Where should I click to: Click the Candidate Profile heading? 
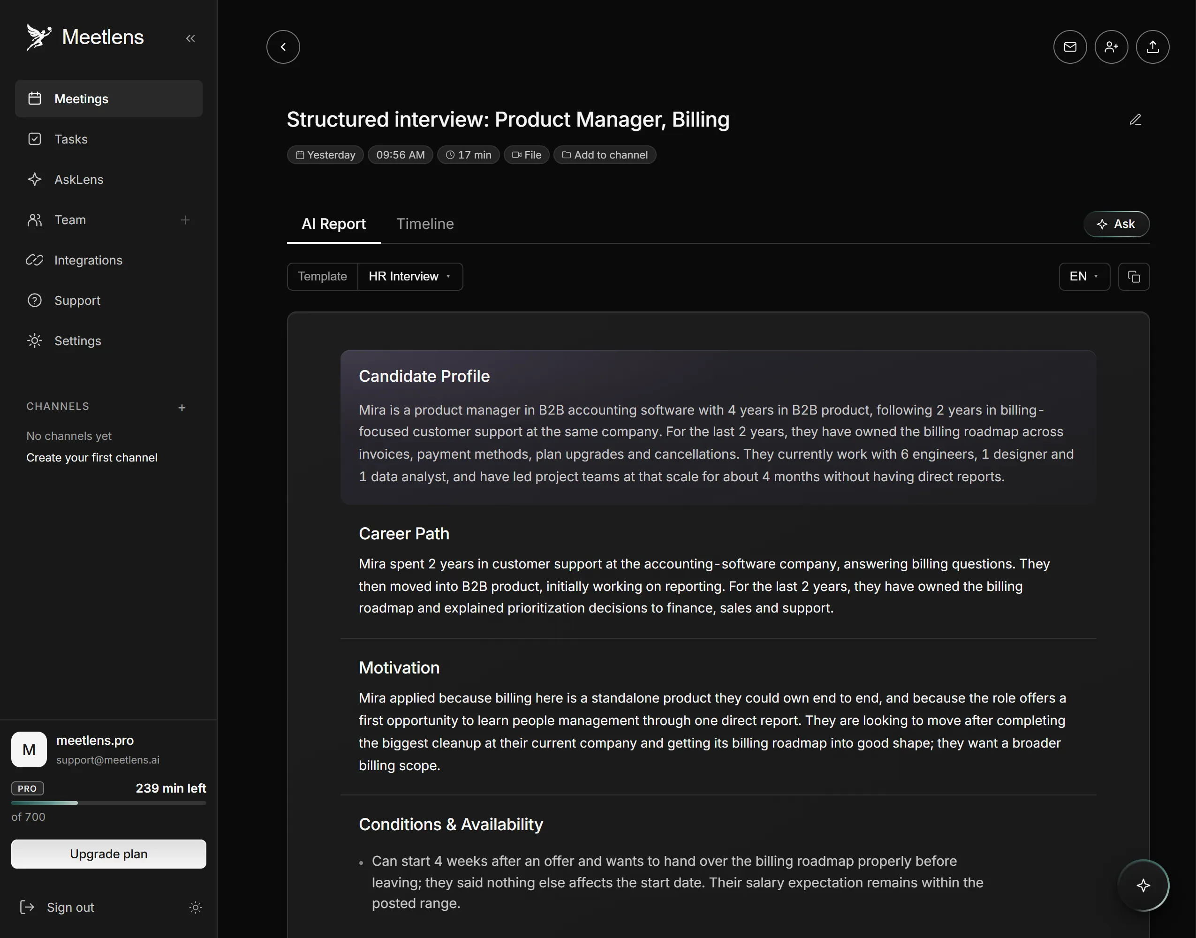coord(424,376)
